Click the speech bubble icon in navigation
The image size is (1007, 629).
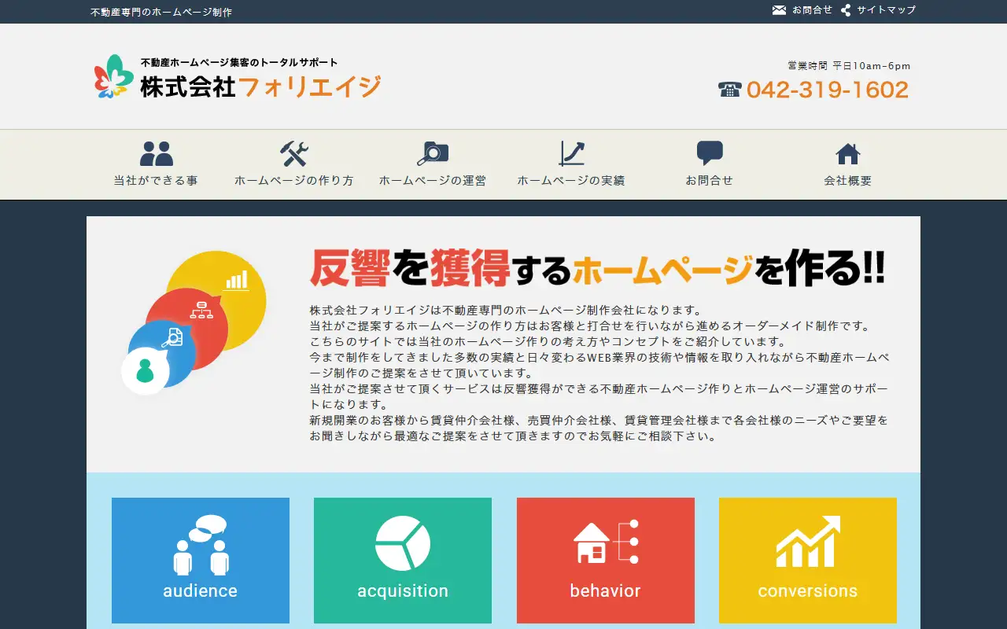pyautogui.click(x=710, y=153)
